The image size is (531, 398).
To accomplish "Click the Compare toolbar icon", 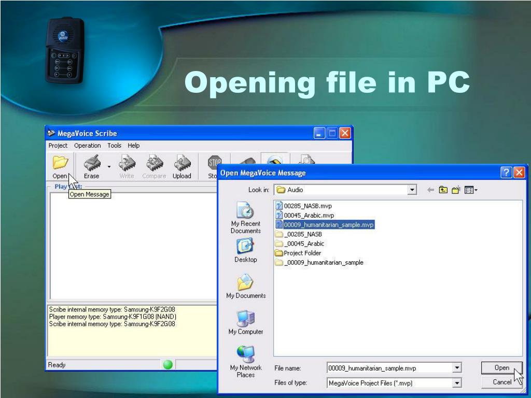I will pyautogui.click(x=154, y=167).
